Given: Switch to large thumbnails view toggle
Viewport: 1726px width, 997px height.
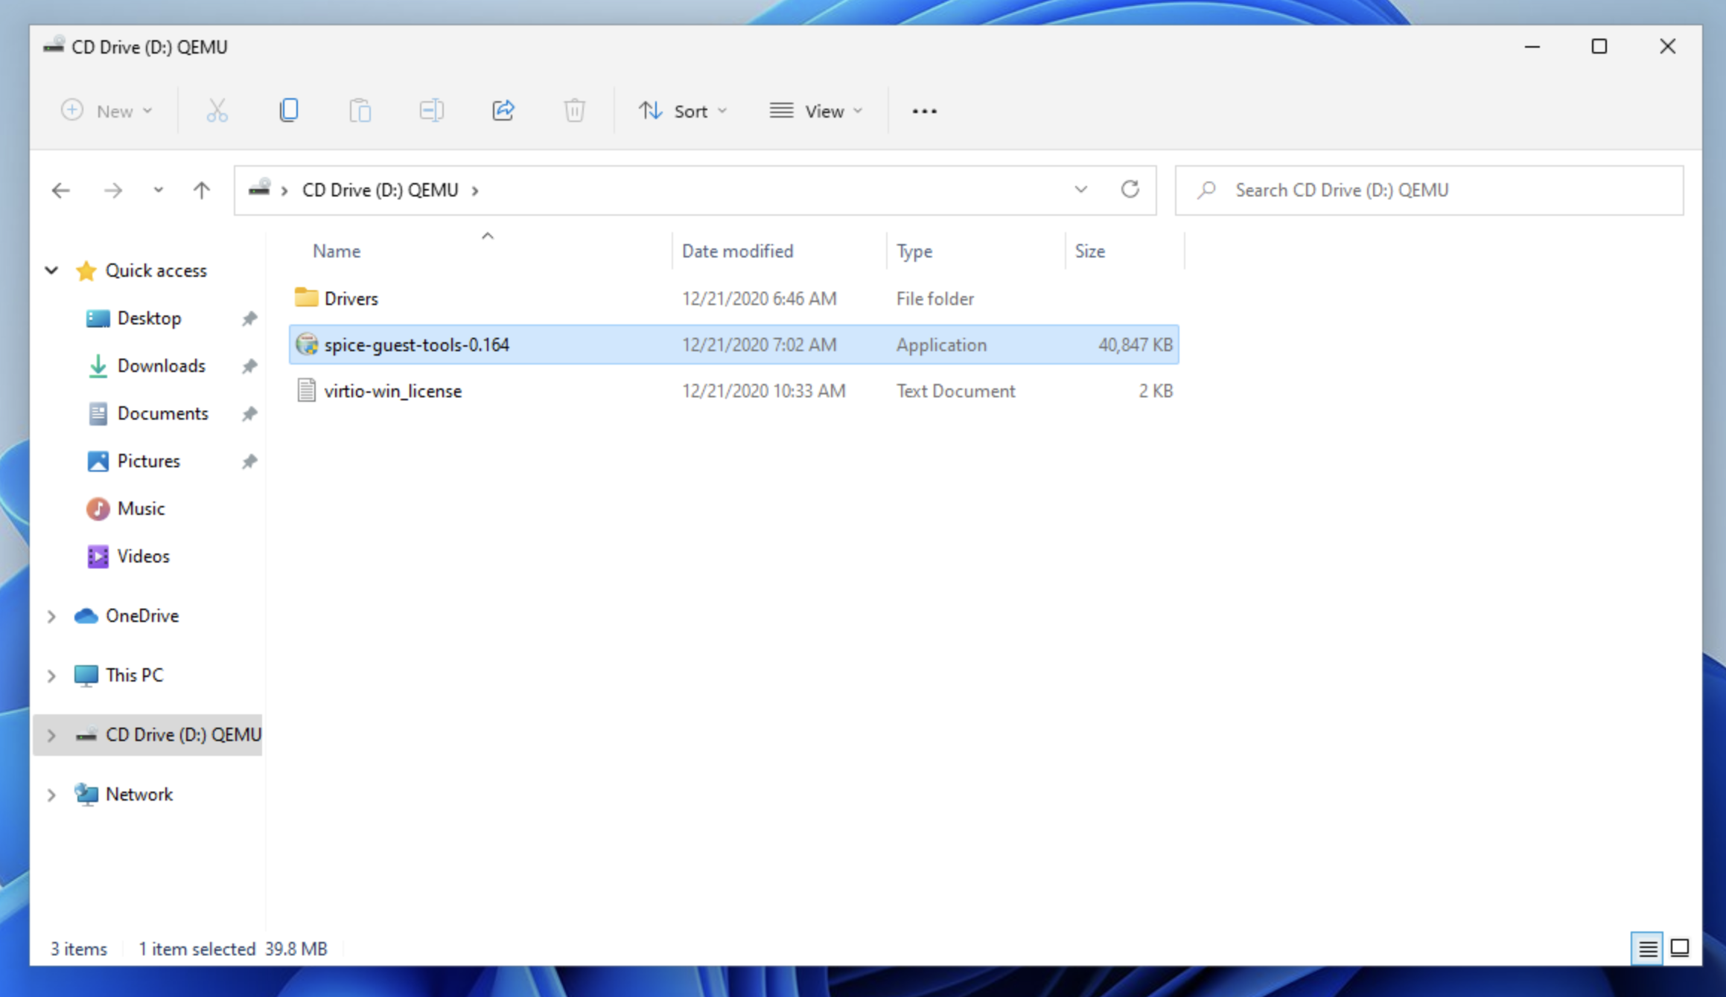Looking at the screenshot, I should (x=1680, y=948).
